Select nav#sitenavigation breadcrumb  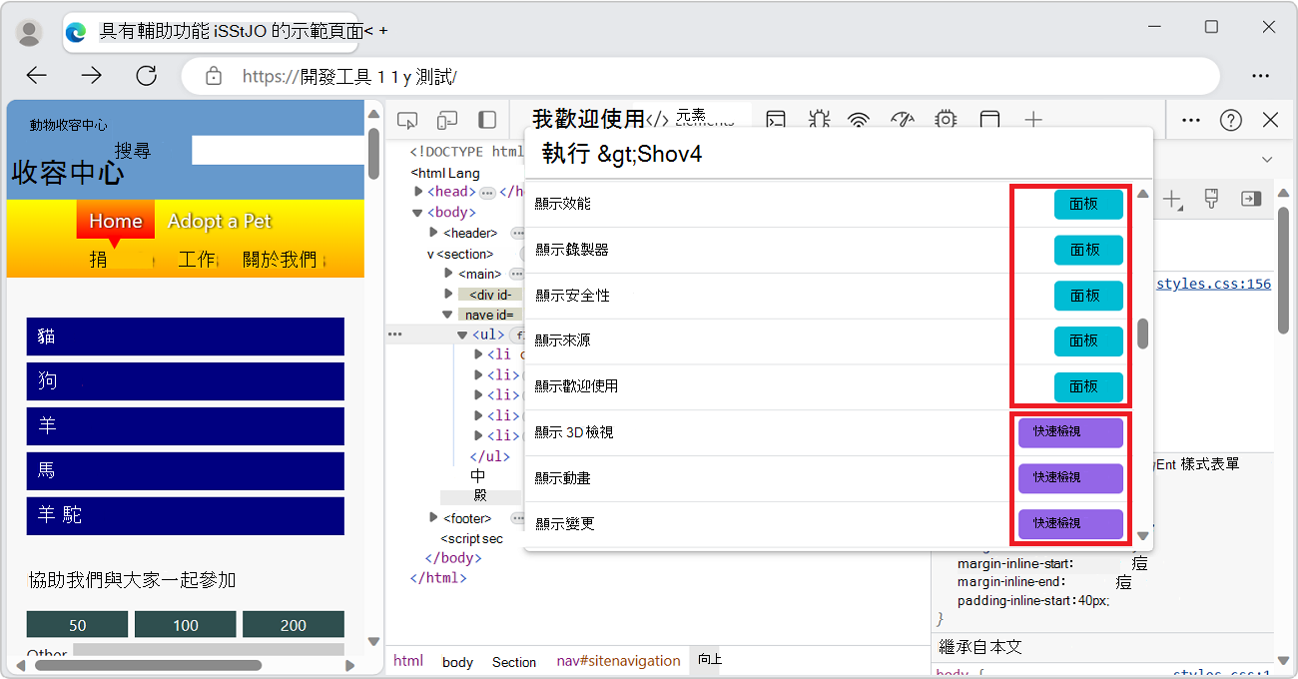tap(618, 661)
